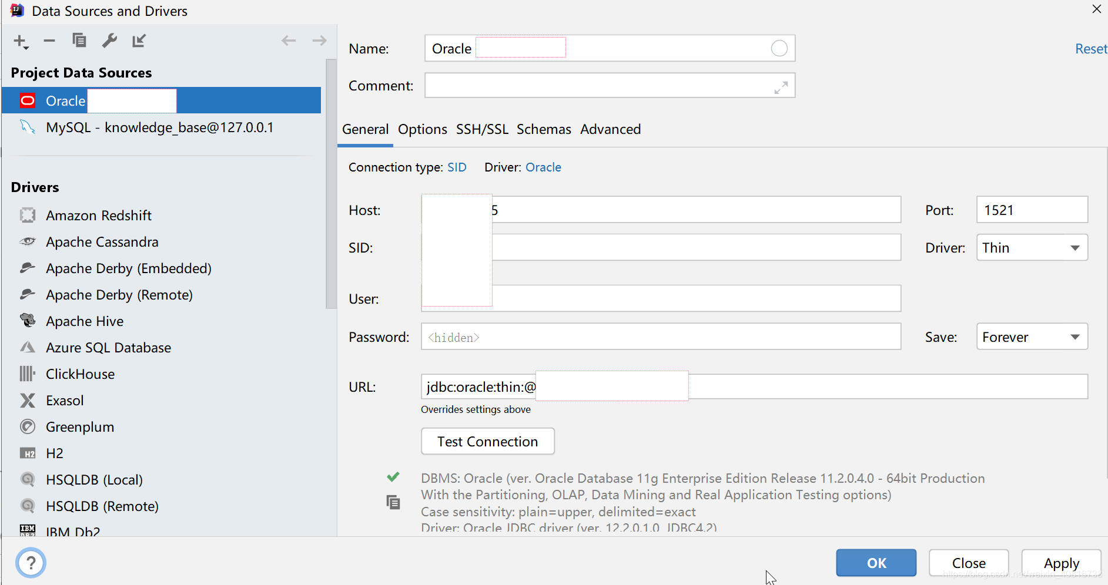The width and height of the screenshot is (1108, 585).
Task: Open the help question mark button
Action: tap(31, 563)
